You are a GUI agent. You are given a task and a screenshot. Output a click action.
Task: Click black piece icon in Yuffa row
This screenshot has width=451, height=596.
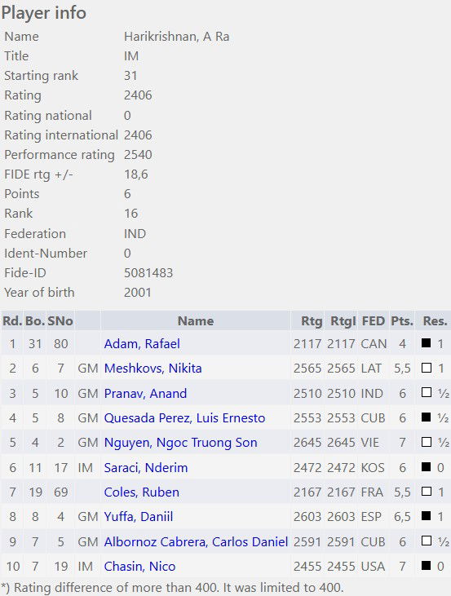point(427,516)
